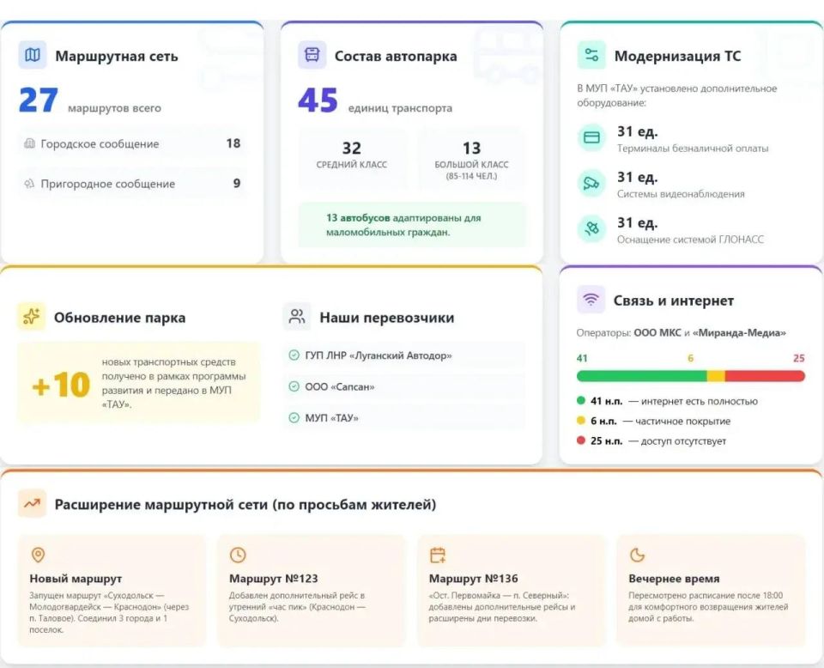The image size is (824, 668).
Task: Click the trend arrow icon beside Расширение маршрутной сети
Action: [x=32, y=504]
